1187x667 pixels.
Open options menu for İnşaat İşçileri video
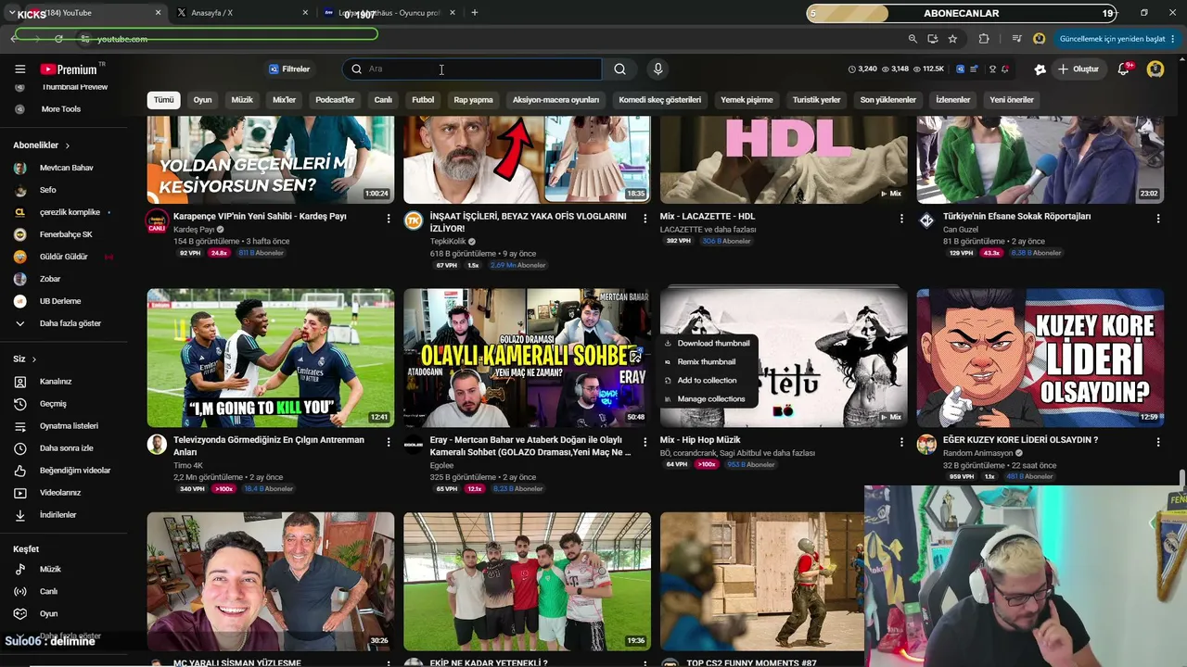pos(645,219)
